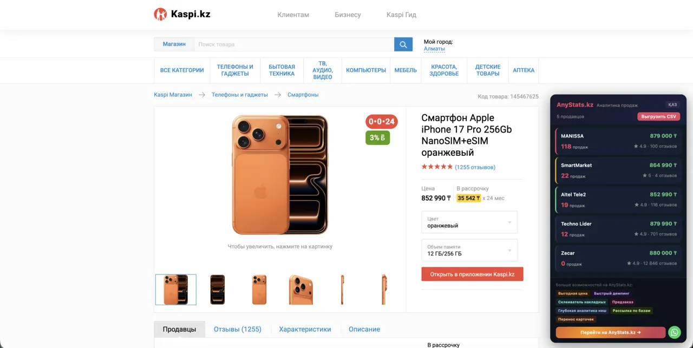This screenshot has height=348, width=693.
Task: Click the five-star rating under the product title
Action: point(436,167)
